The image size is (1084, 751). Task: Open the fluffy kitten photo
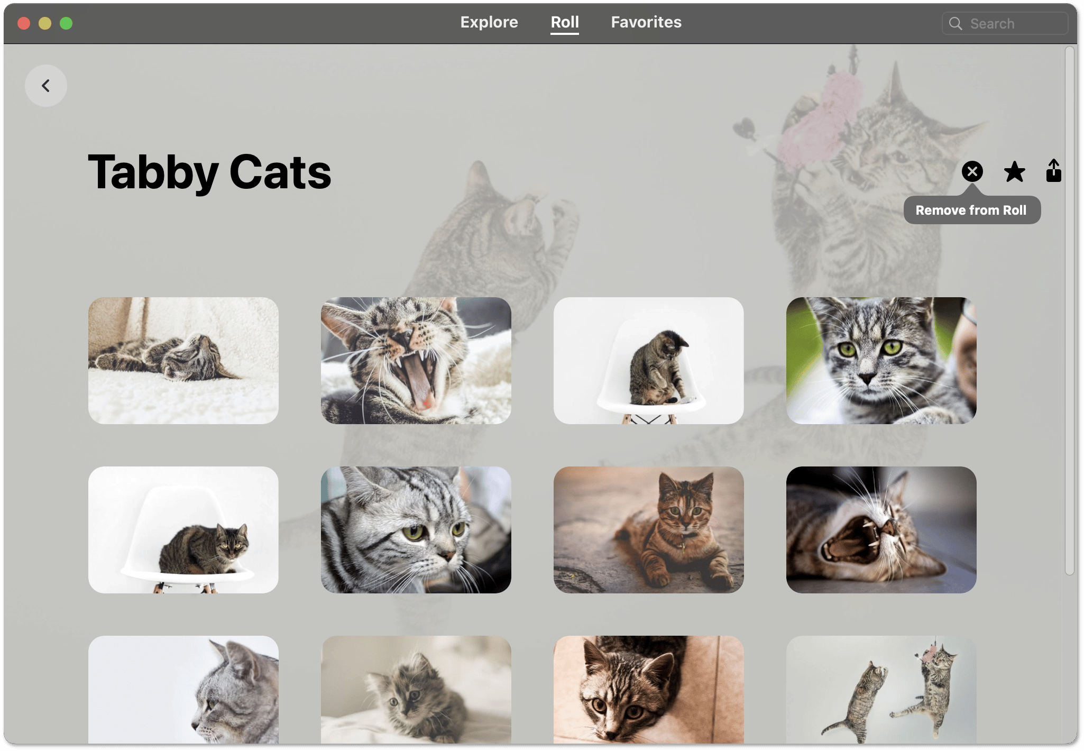tap(416, 689)
